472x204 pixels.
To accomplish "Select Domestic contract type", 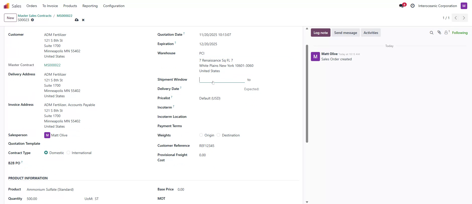I will (x=46, y=152).
